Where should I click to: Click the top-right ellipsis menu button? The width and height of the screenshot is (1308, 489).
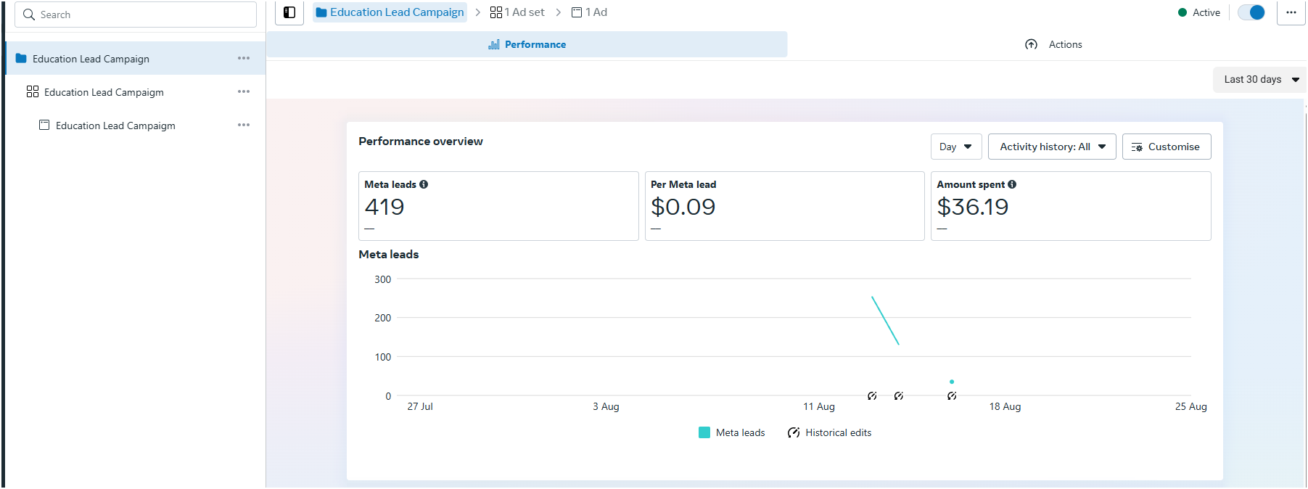tap(1291, 12)
